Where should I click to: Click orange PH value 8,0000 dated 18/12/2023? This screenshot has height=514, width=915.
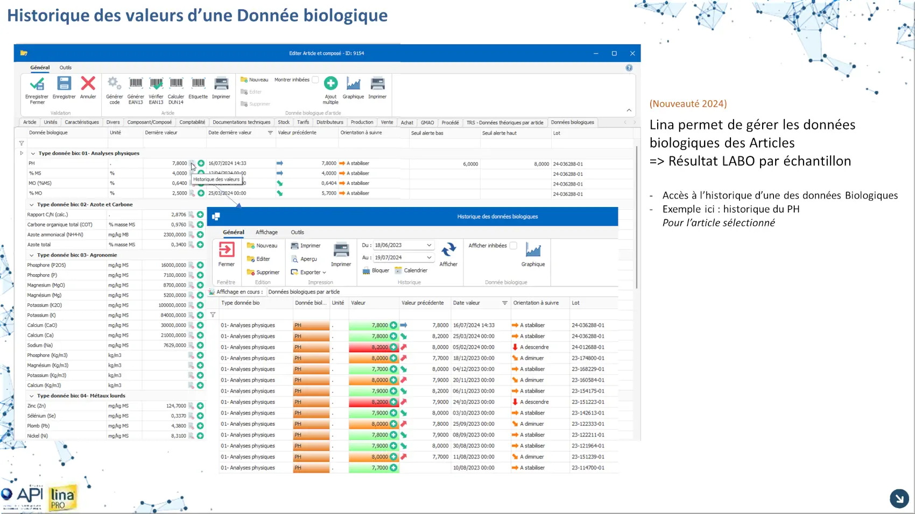pyautogui.click(x=374, y=358)
